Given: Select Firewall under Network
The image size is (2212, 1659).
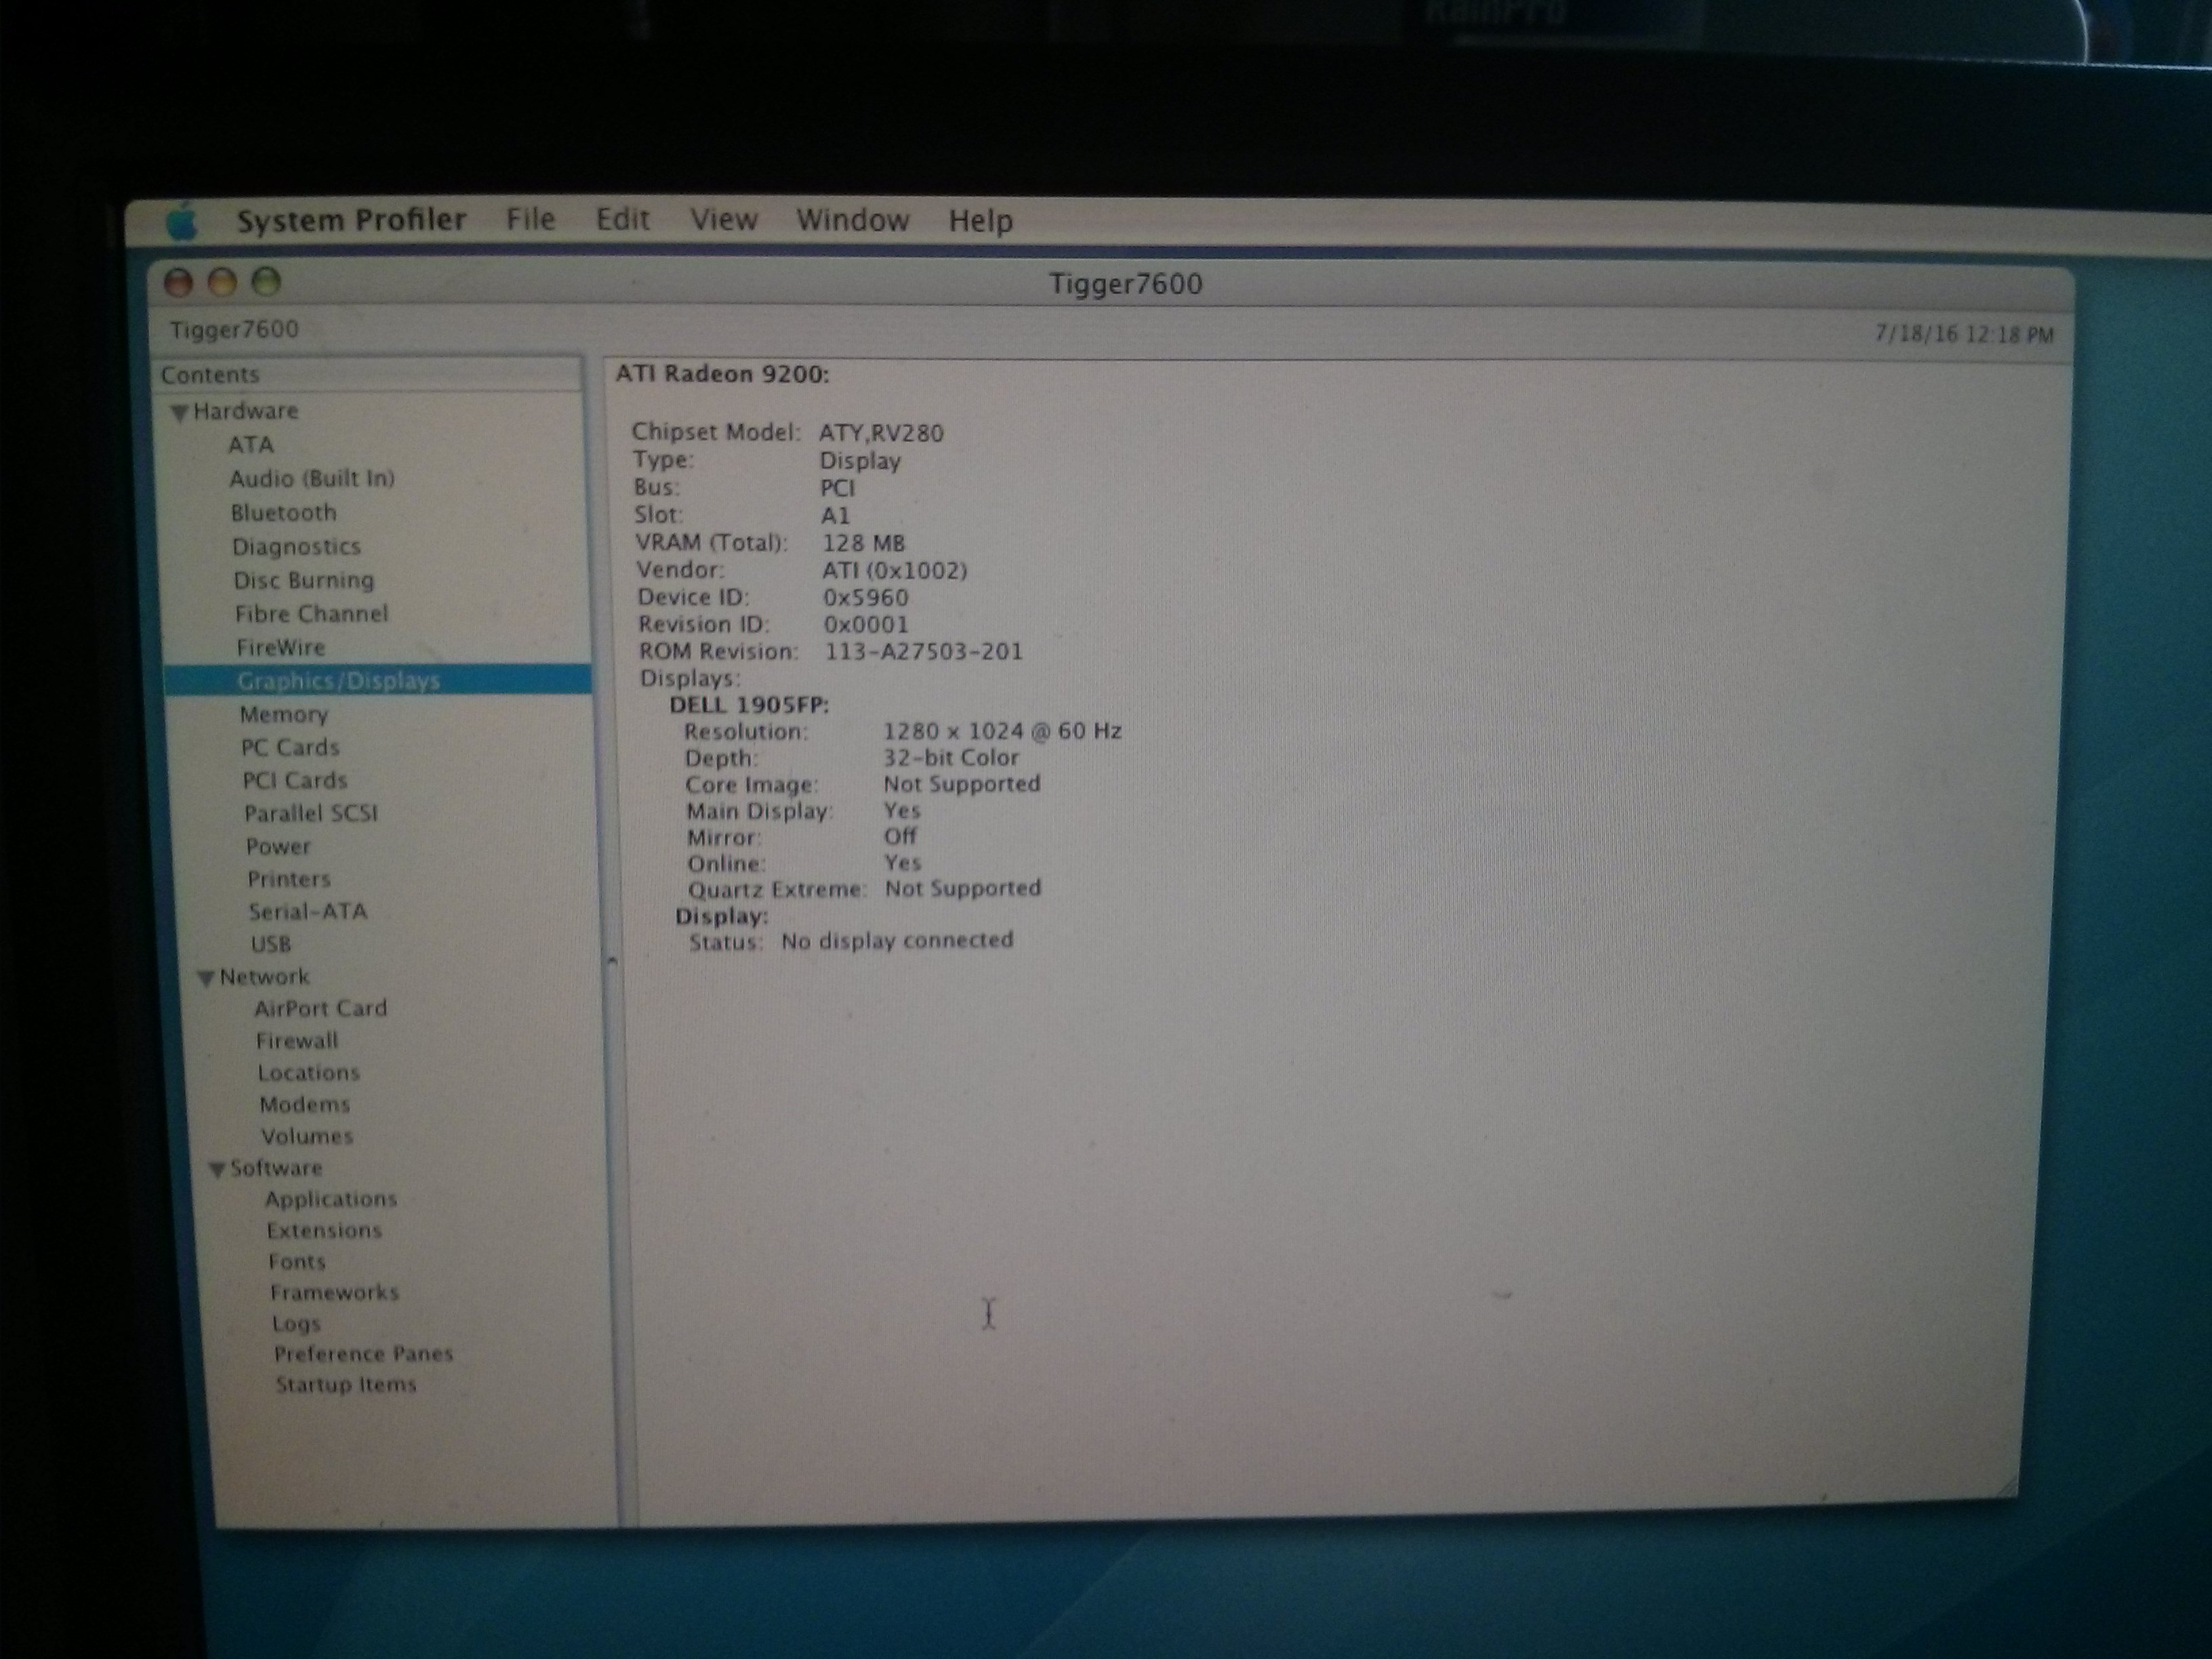Looking at the screenshot, I should tap(297, 1041).
